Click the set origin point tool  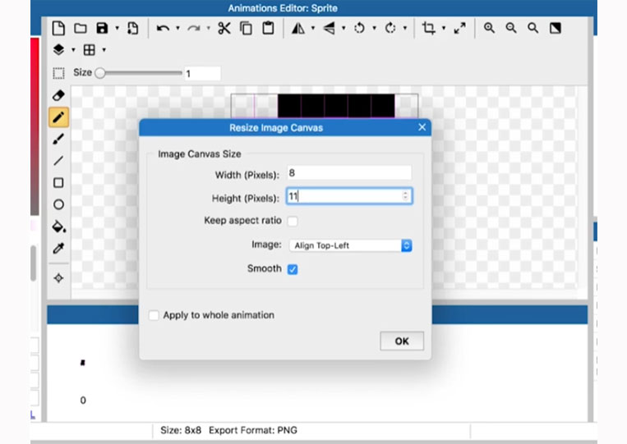(x=58, y=278)
